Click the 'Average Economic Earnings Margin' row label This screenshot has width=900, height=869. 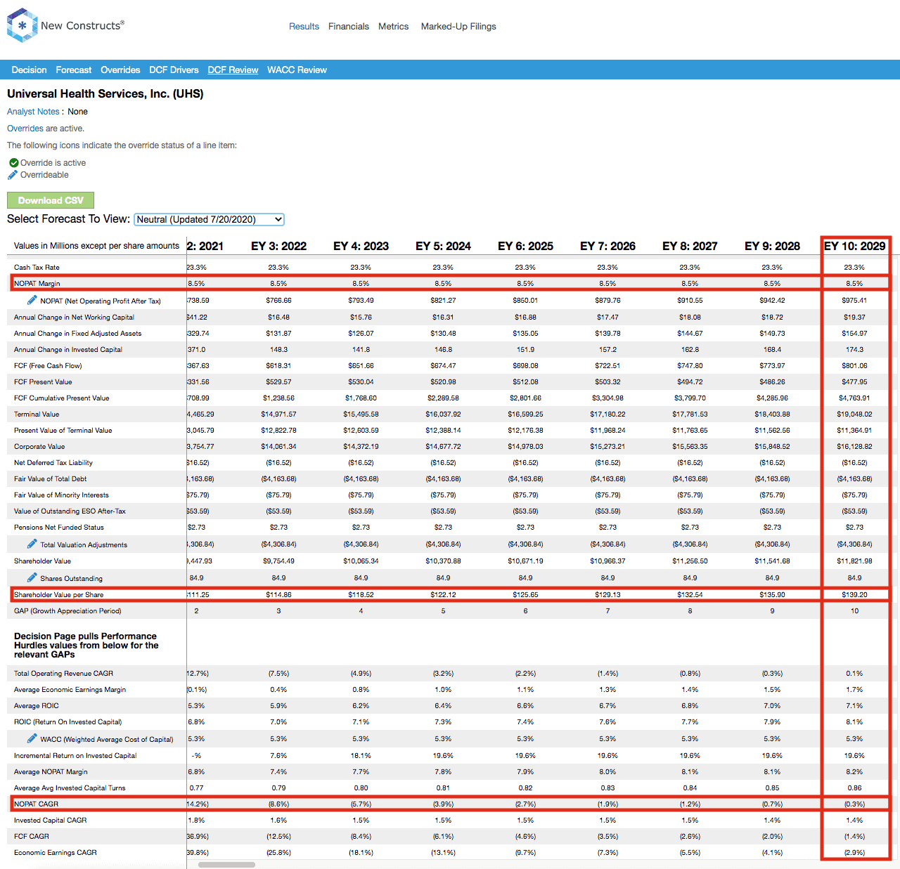tap(70, 689)
